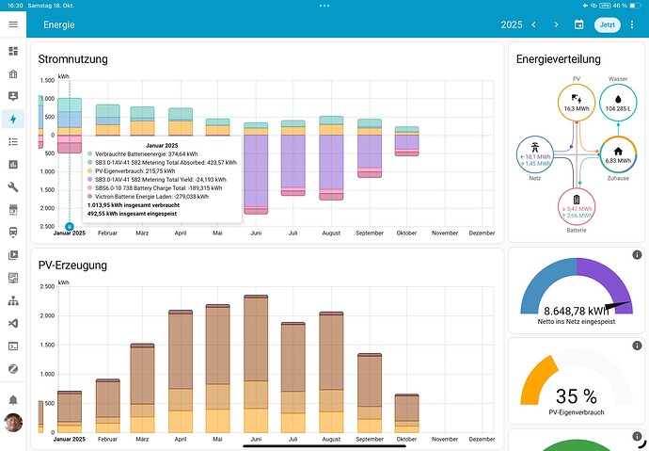Open info on PV-Eigenverbrauch gauge

pos(637,346)
